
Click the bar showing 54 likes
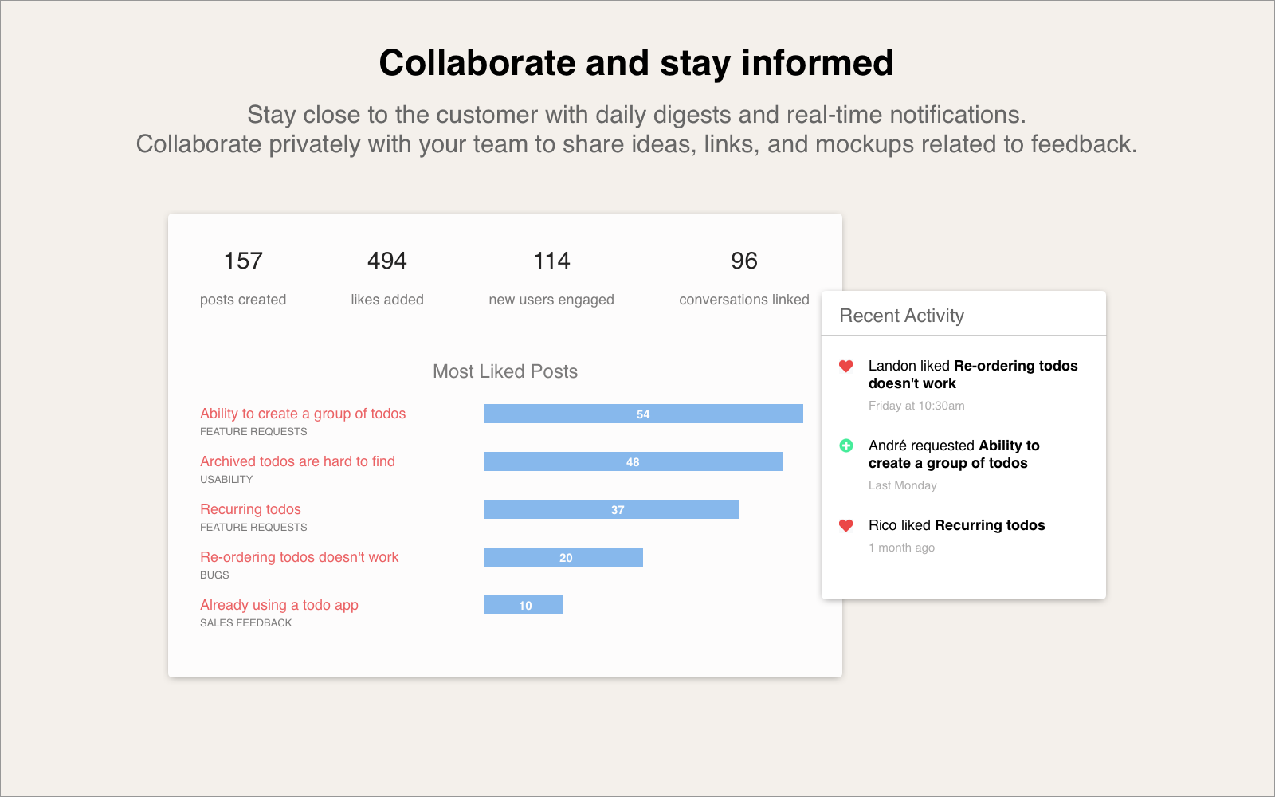pyautogui.click(x=643, y=414)
